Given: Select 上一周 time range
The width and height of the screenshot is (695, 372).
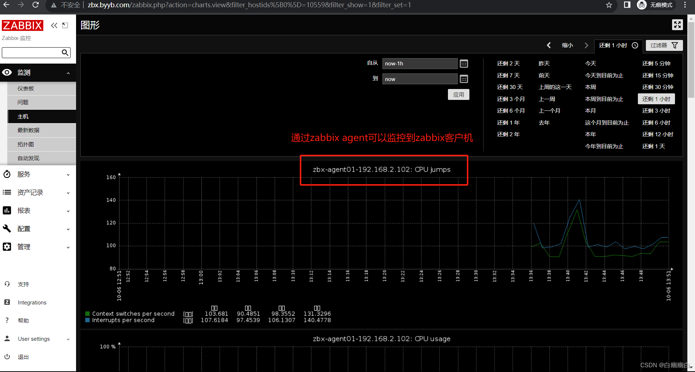Looking at the screenshot, I should point(547,99).
